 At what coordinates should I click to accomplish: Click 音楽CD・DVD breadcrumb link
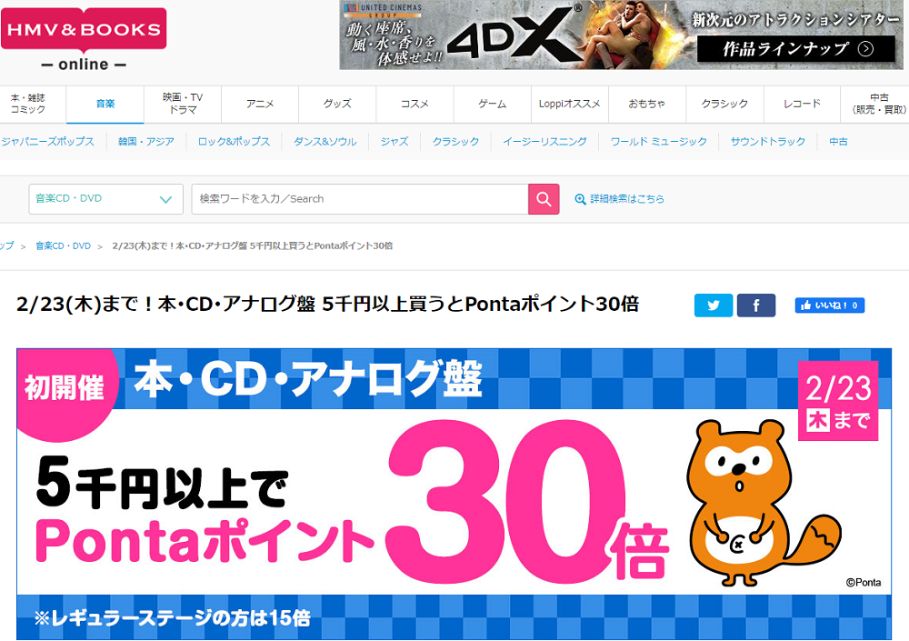pyautogui.click(x=64, y=246)
